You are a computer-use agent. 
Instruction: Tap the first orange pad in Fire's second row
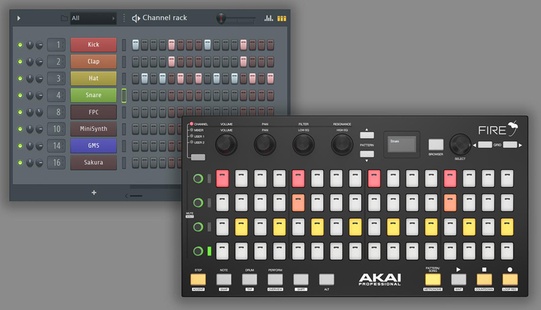coord(298,203)
